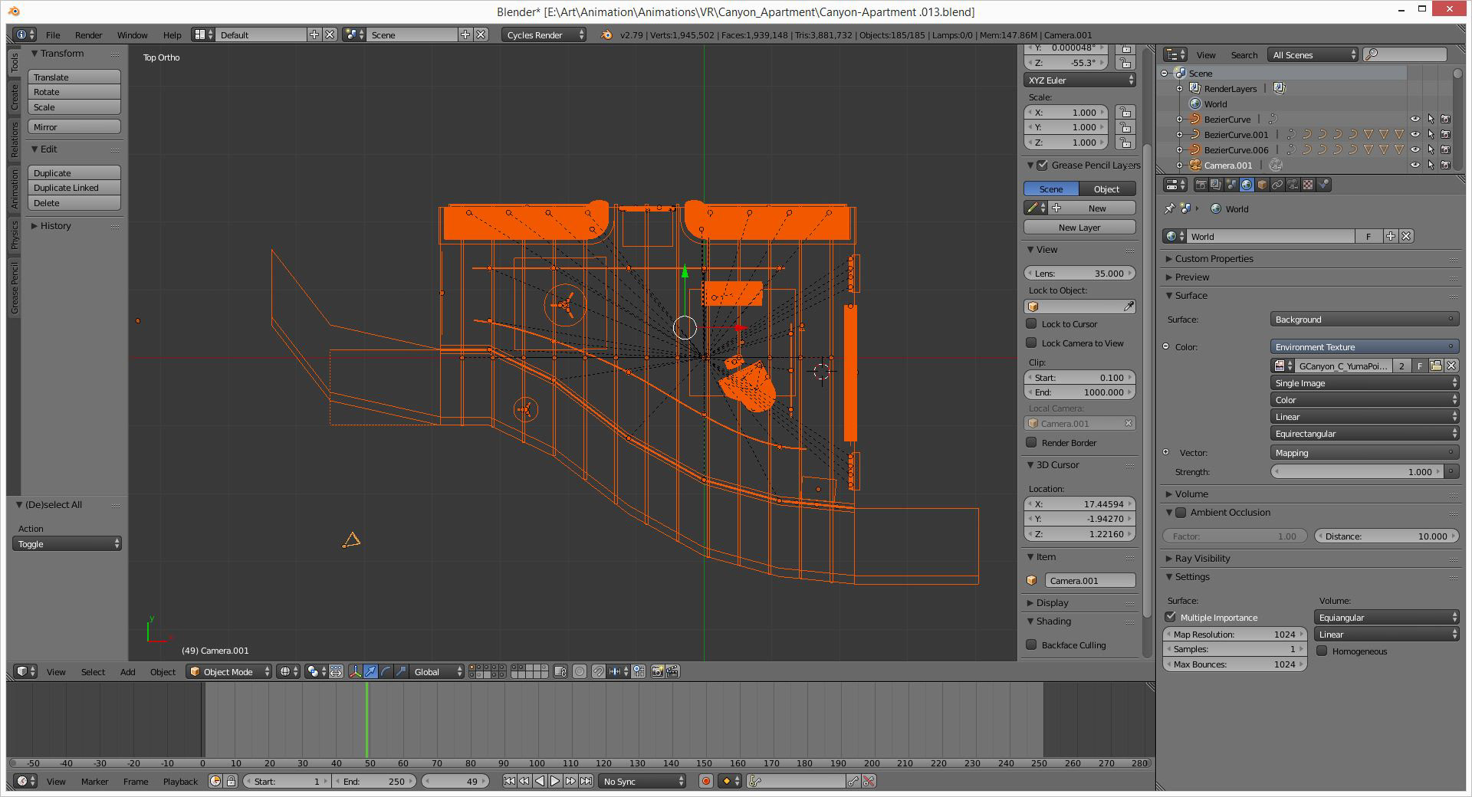Enable the Ambient Occlusion checkbox
1472x797 pixels.
coord(1181,513)
